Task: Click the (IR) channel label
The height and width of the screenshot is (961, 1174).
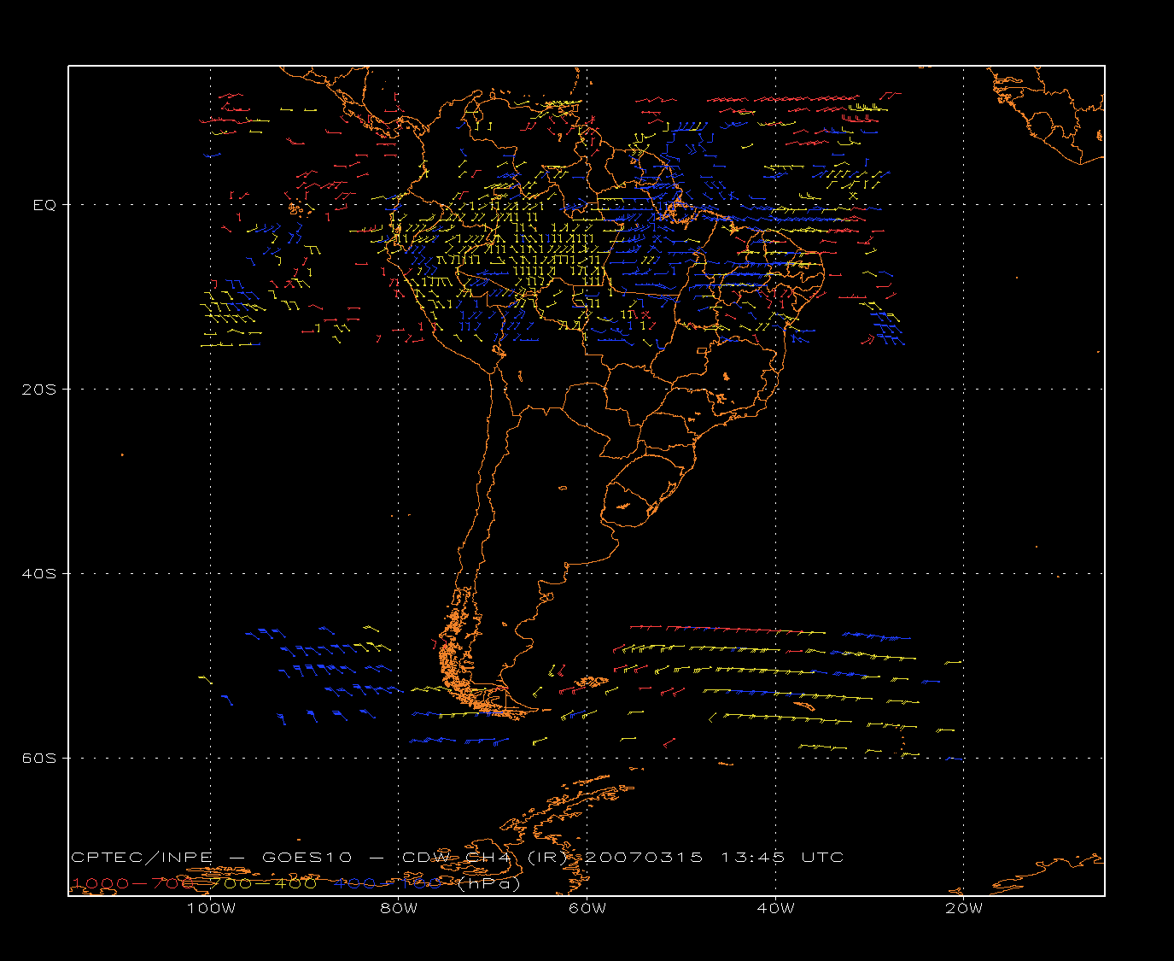Action: tap(546, 858)
